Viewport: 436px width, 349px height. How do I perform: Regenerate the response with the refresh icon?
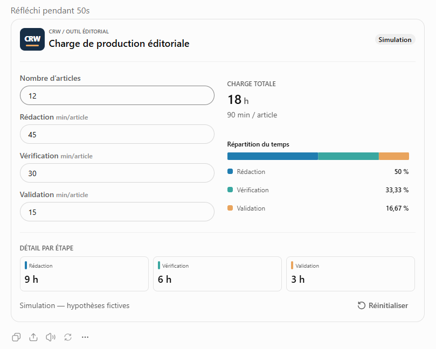coord(68,337)
